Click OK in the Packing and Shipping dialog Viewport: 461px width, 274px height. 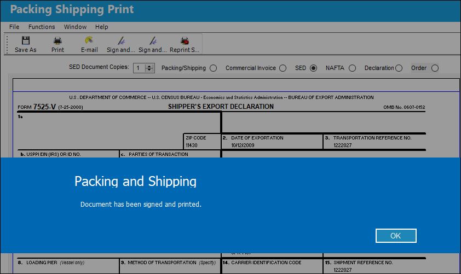396,236
